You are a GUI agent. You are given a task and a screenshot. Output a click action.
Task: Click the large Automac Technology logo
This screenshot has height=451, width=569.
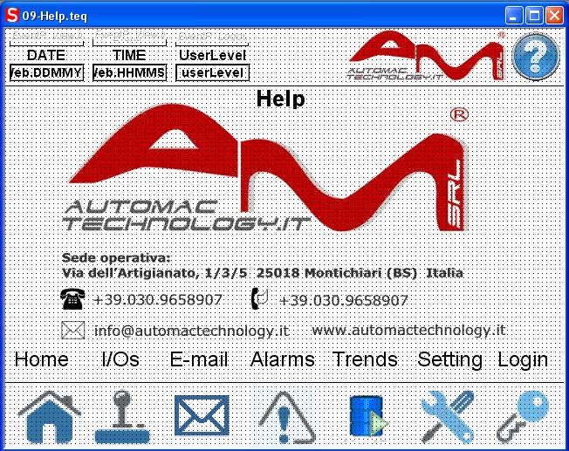265,168
